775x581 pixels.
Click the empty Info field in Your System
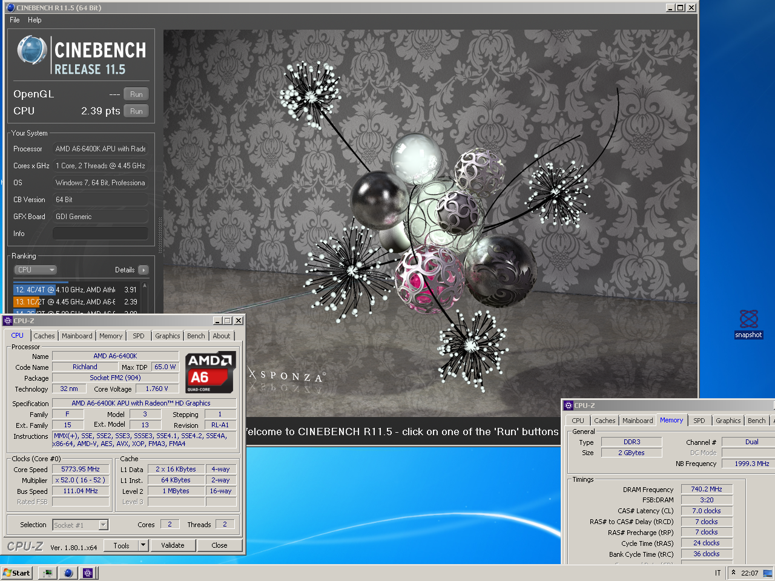click(x=100, y=234)
